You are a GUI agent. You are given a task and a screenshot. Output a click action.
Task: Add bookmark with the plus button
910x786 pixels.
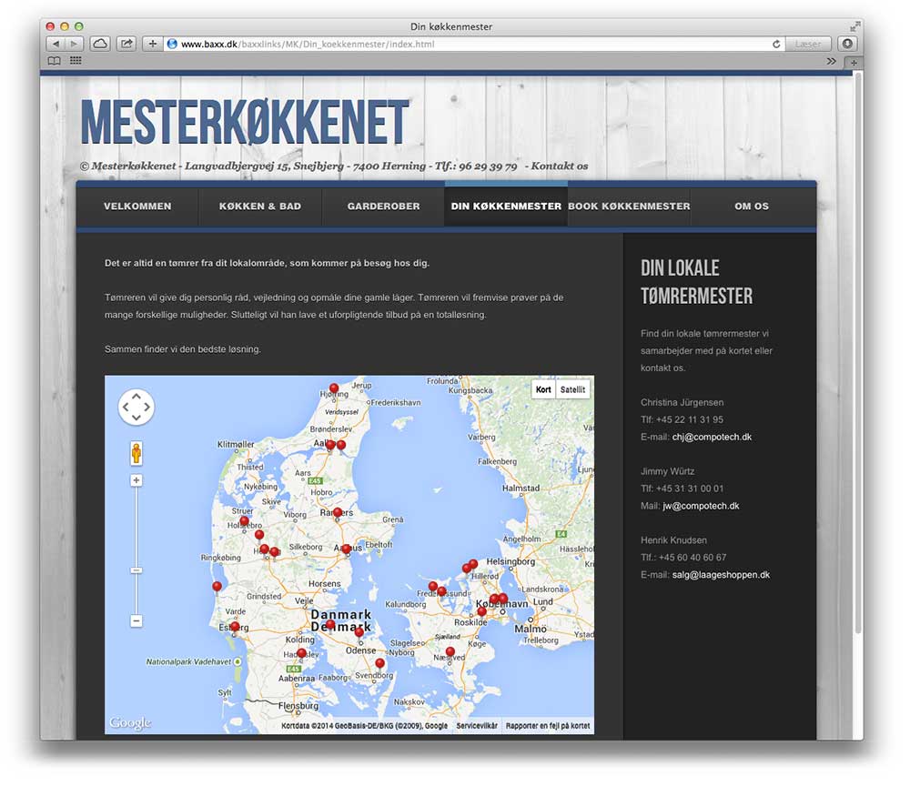tap(152, 44)
